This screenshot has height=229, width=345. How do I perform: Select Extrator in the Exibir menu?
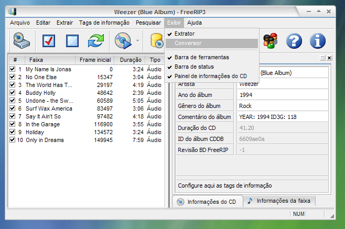tap(212, 34)
